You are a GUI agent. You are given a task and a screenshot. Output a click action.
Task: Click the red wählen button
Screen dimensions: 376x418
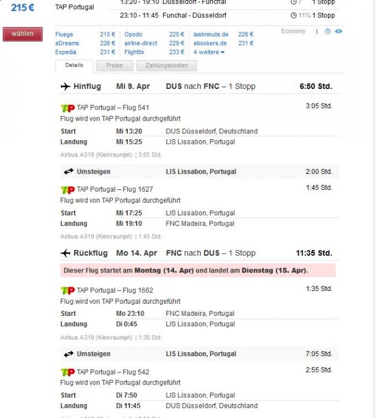pos(23,34)
